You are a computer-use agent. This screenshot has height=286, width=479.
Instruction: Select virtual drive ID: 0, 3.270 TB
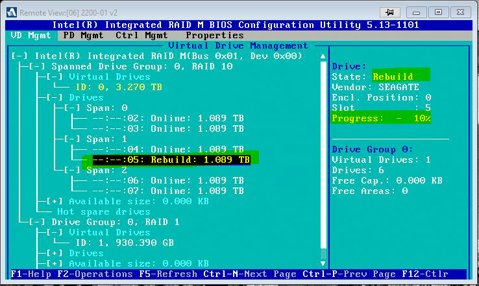119,88
